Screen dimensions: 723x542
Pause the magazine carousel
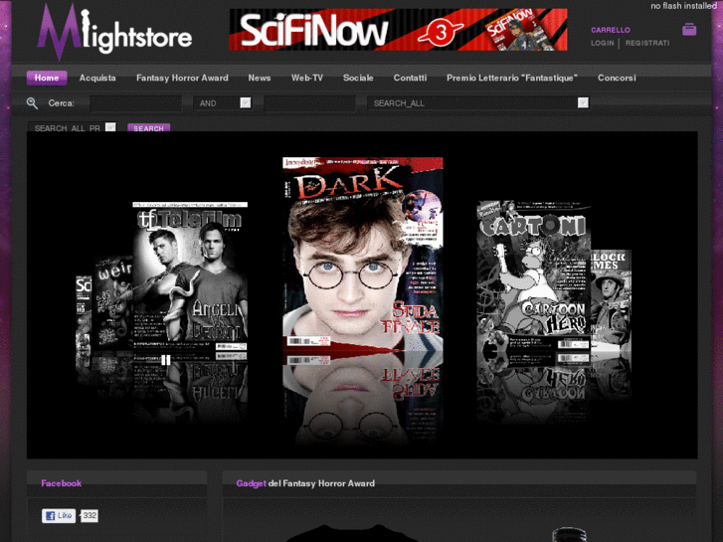click(x=165, y=360)
